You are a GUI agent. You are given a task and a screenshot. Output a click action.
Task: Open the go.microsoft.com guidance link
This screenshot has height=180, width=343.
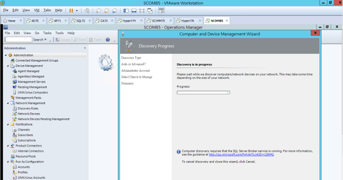(241, 154)
